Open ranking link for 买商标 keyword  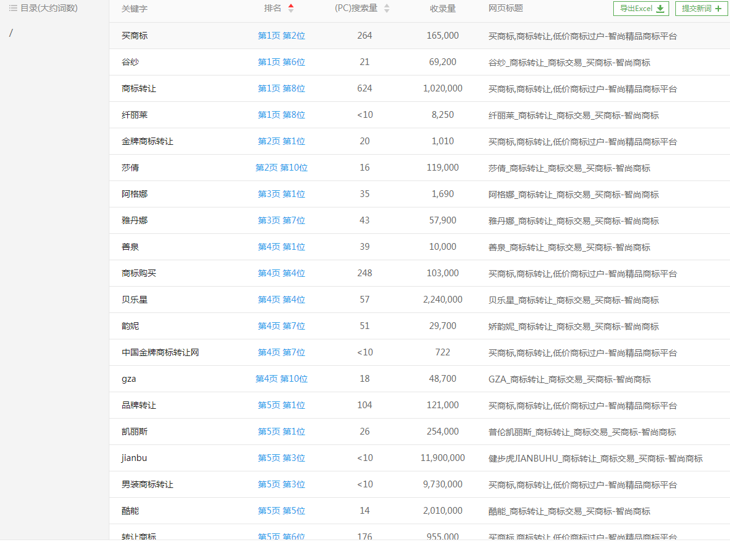click(281, 36)
